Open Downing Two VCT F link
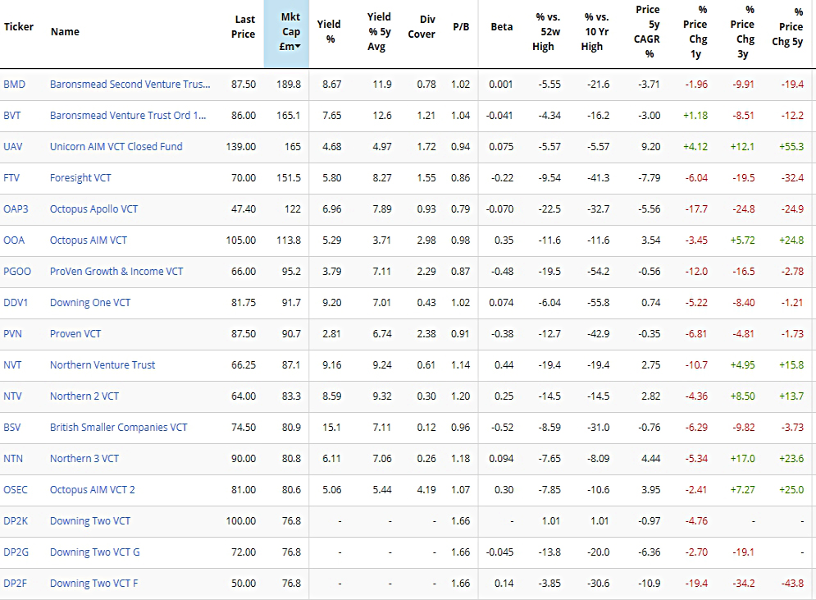816x600 pixels. pos(93,584)
